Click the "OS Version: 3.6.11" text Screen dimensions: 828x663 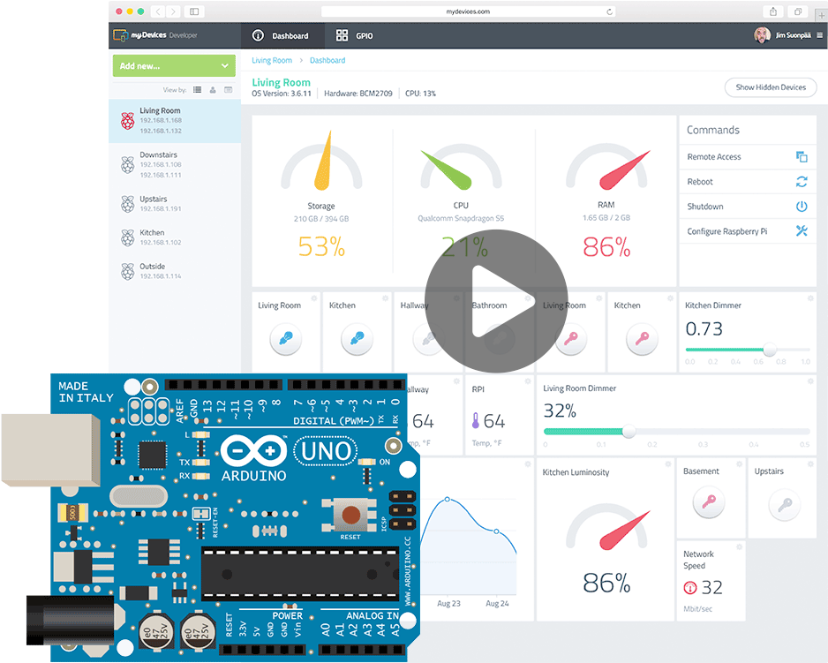tap(282, 94)
